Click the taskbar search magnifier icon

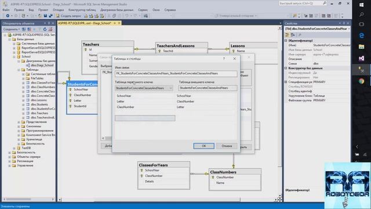(x=361, y=15)
